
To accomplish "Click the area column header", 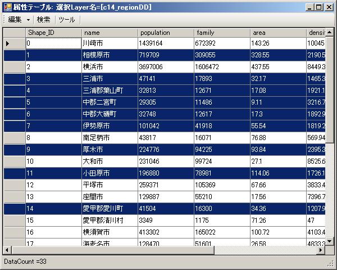I will (278, 33).
